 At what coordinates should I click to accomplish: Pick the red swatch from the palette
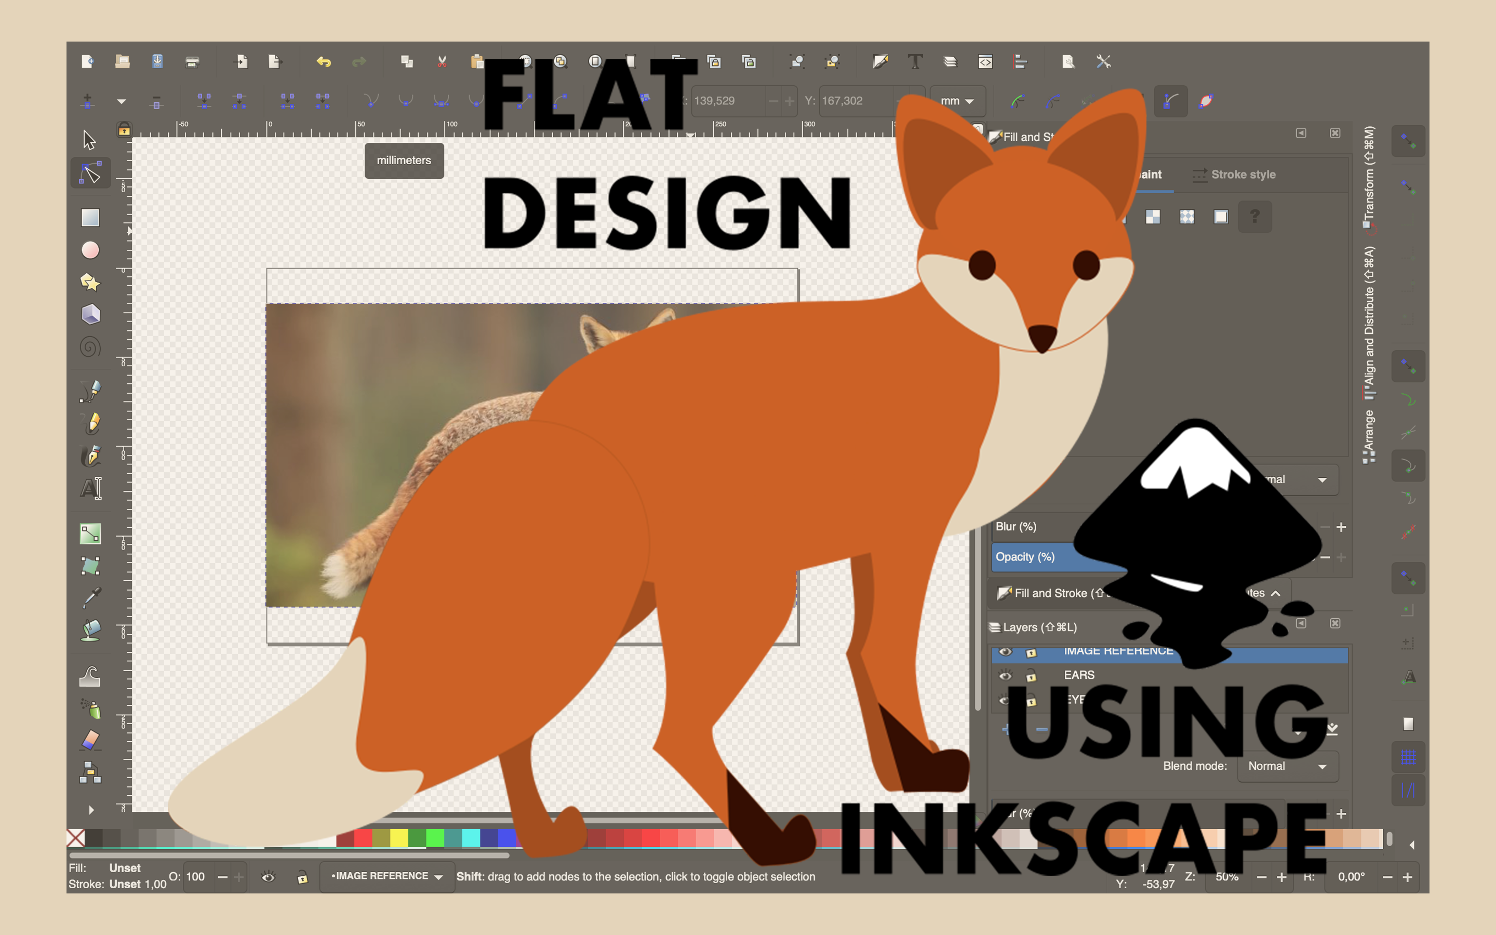click(363, 838)
